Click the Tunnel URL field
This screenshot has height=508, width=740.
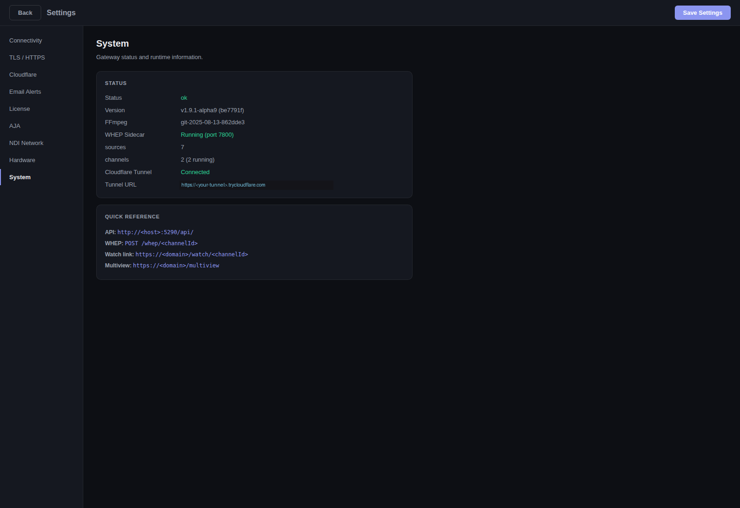256,185
